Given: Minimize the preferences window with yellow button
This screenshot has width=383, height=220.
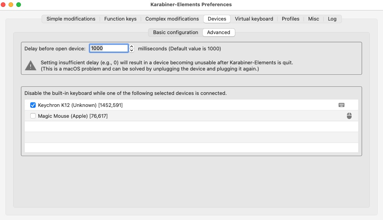Looking at the screenshot, I should pyautogui.click(x=11, y=5).
